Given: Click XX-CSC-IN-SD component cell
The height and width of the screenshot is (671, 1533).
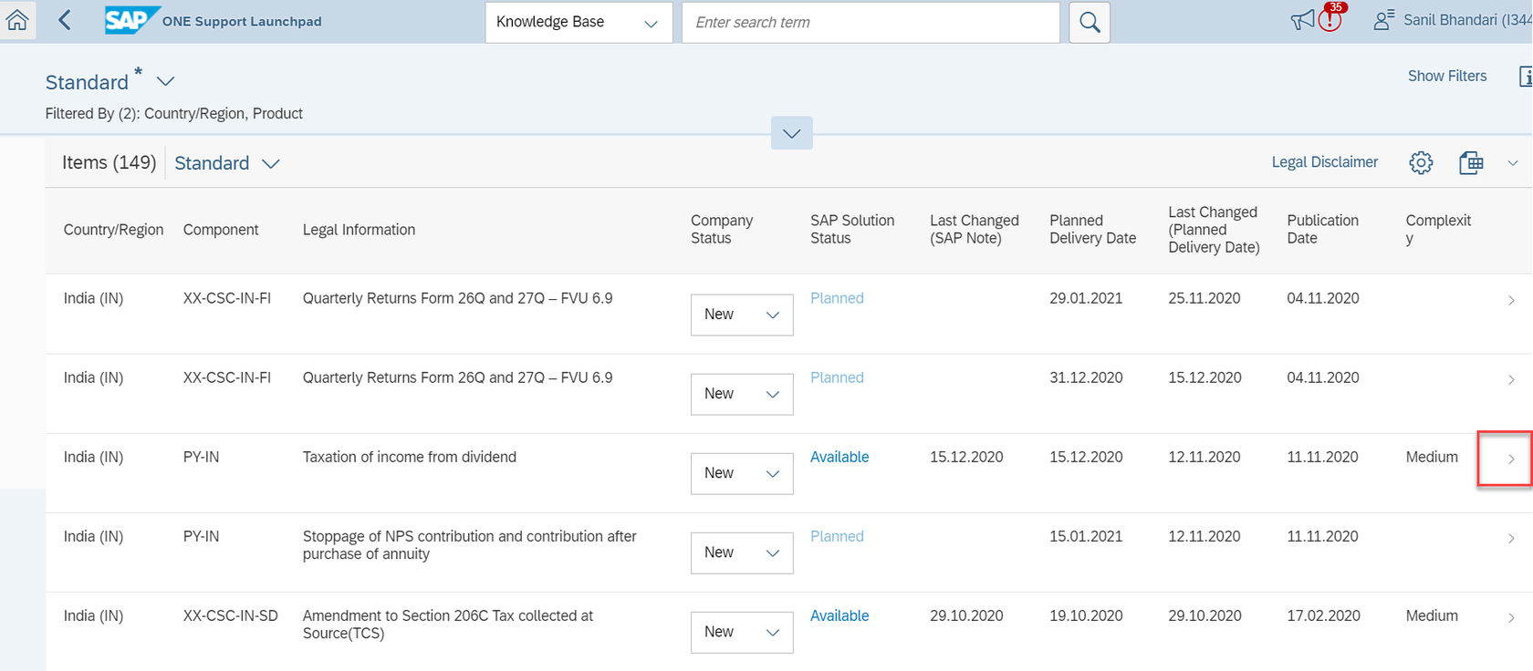Looking at the screenshot, I should (230, 615).
